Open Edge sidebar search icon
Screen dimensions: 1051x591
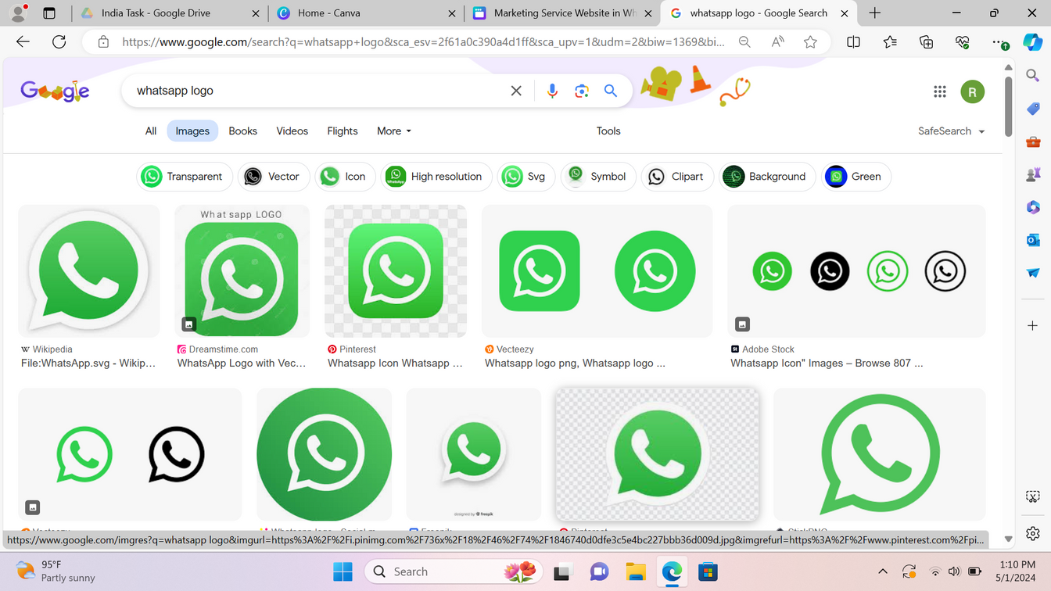pos(1033,76)
